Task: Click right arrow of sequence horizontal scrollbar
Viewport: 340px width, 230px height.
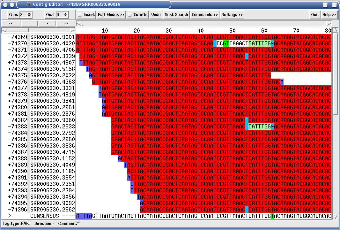Action: pyautogui.click(x=329, y=23)
